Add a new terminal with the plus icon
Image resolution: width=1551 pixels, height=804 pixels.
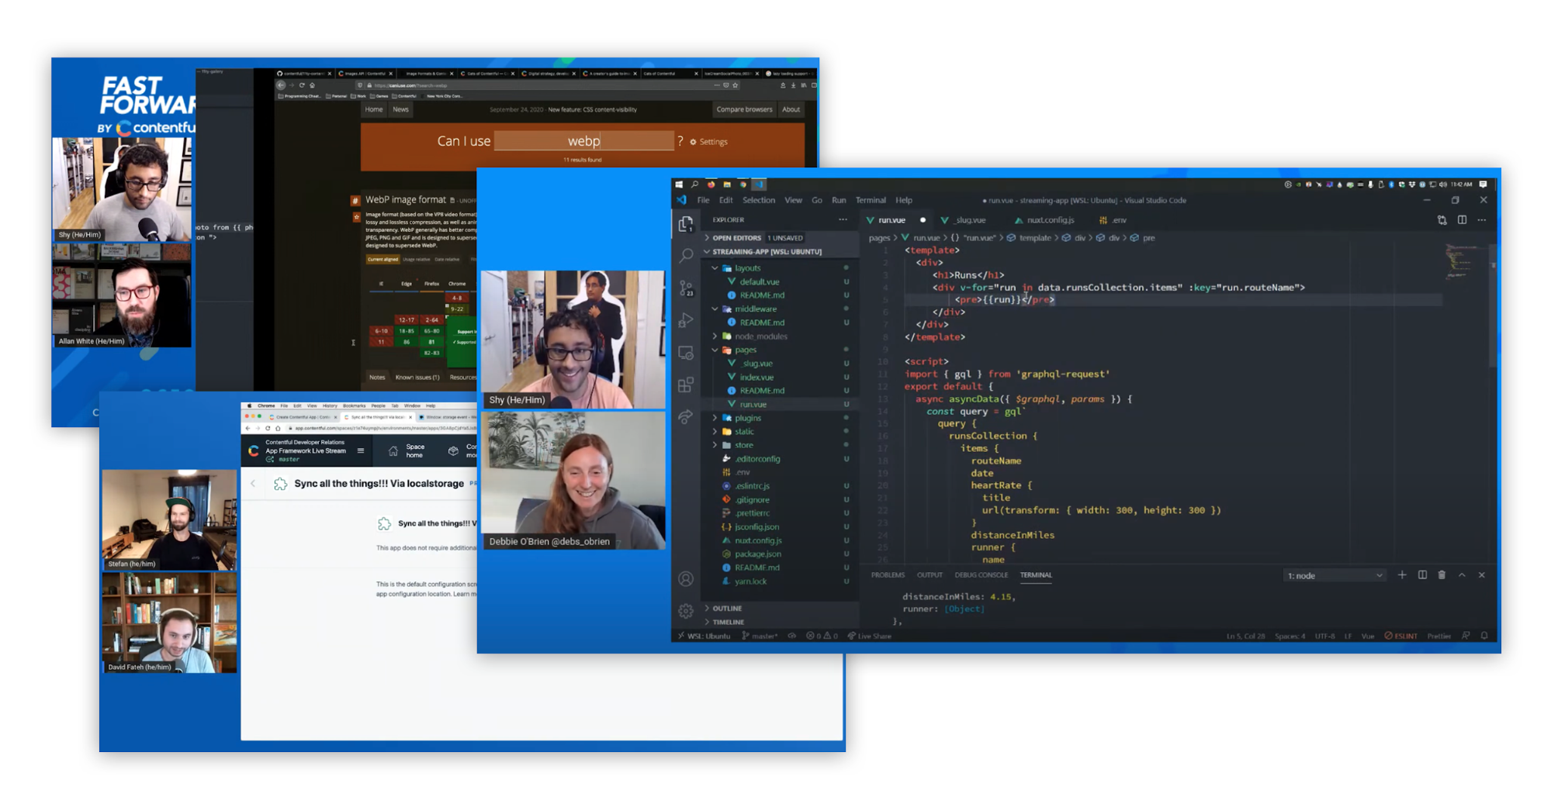(x=1402, y=575)
